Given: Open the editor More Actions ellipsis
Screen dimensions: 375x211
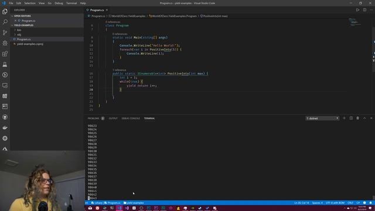Looking at the screenshot, I should coord(371,10).
